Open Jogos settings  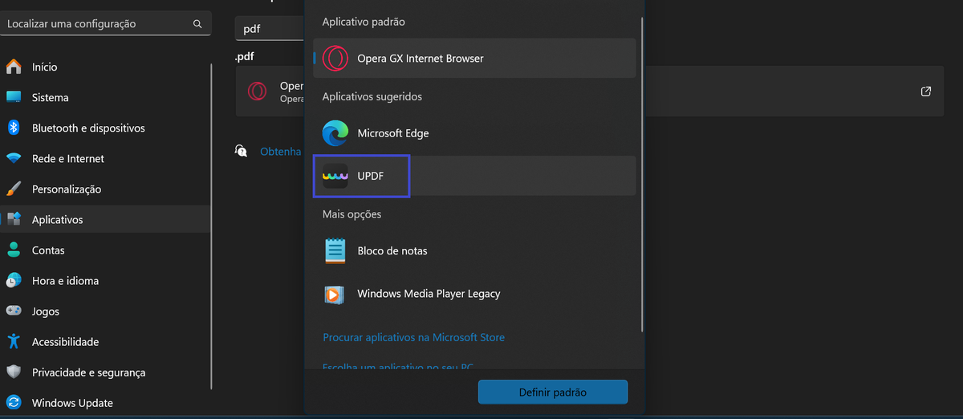[106, 311]
